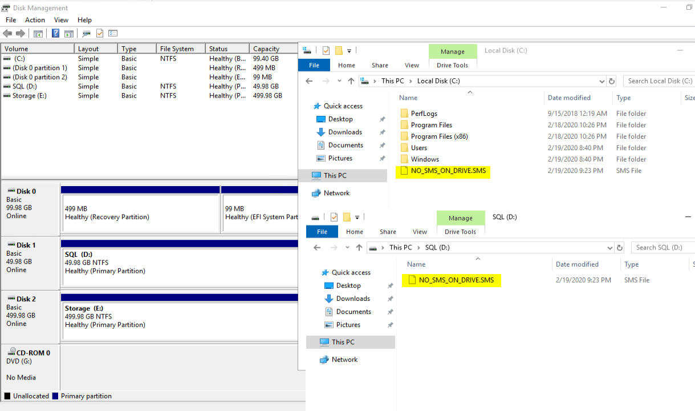Screen dimensions: 695x411
Task: Click the File button in SQL (D:) ribbon
Action: (x=322, y=232)
